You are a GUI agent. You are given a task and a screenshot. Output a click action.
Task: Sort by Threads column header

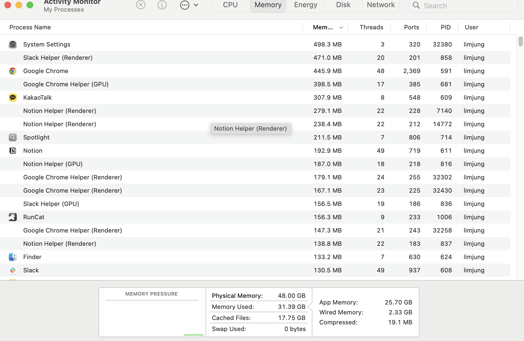[371, 27]
